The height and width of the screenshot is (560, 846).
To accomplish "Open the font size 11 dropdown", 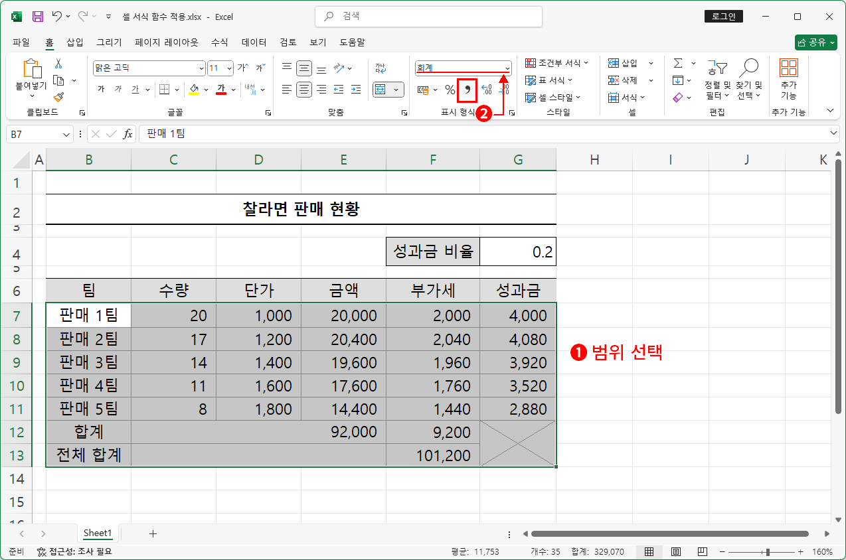I will point(230,68).
